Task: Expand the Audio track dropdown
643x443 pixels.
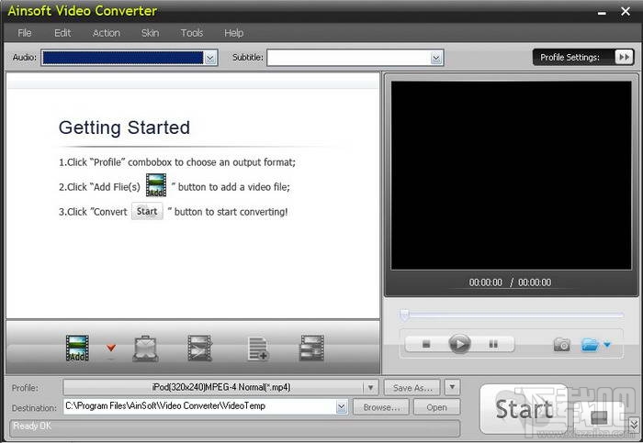Action: (210, 58)
